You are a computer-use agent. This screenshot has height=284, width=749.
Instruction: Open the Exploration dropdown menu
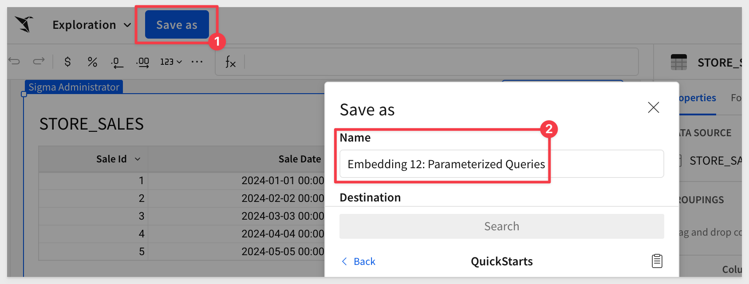91,25
